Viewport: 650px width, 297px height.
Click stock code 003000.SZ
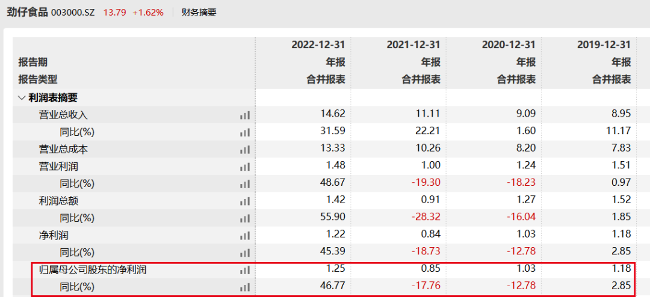pos(73,13)
